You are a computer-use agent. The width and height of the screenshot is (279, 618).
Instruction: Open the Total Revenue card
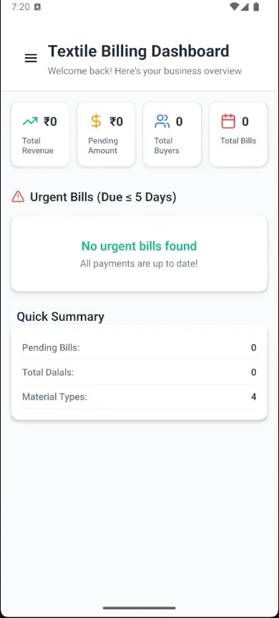pos(40,134)
